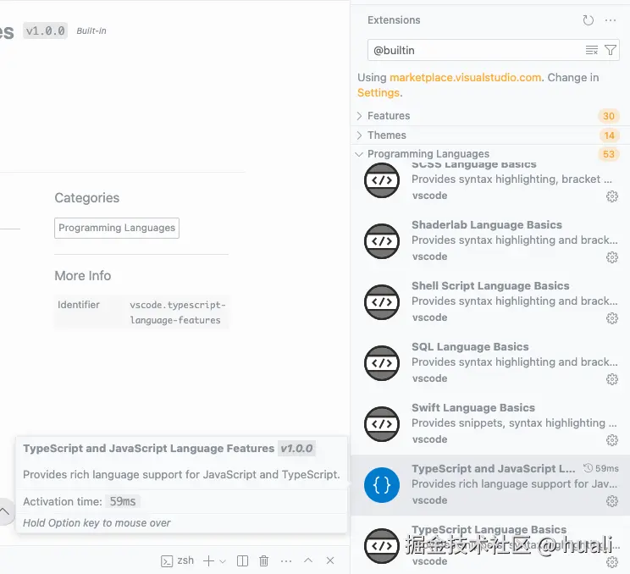The height and width of the screenshot is (574, 630).
Task: Click the identifier vscode.typescript-language-features
Action: pyautogui.click(x=178, y=312)
